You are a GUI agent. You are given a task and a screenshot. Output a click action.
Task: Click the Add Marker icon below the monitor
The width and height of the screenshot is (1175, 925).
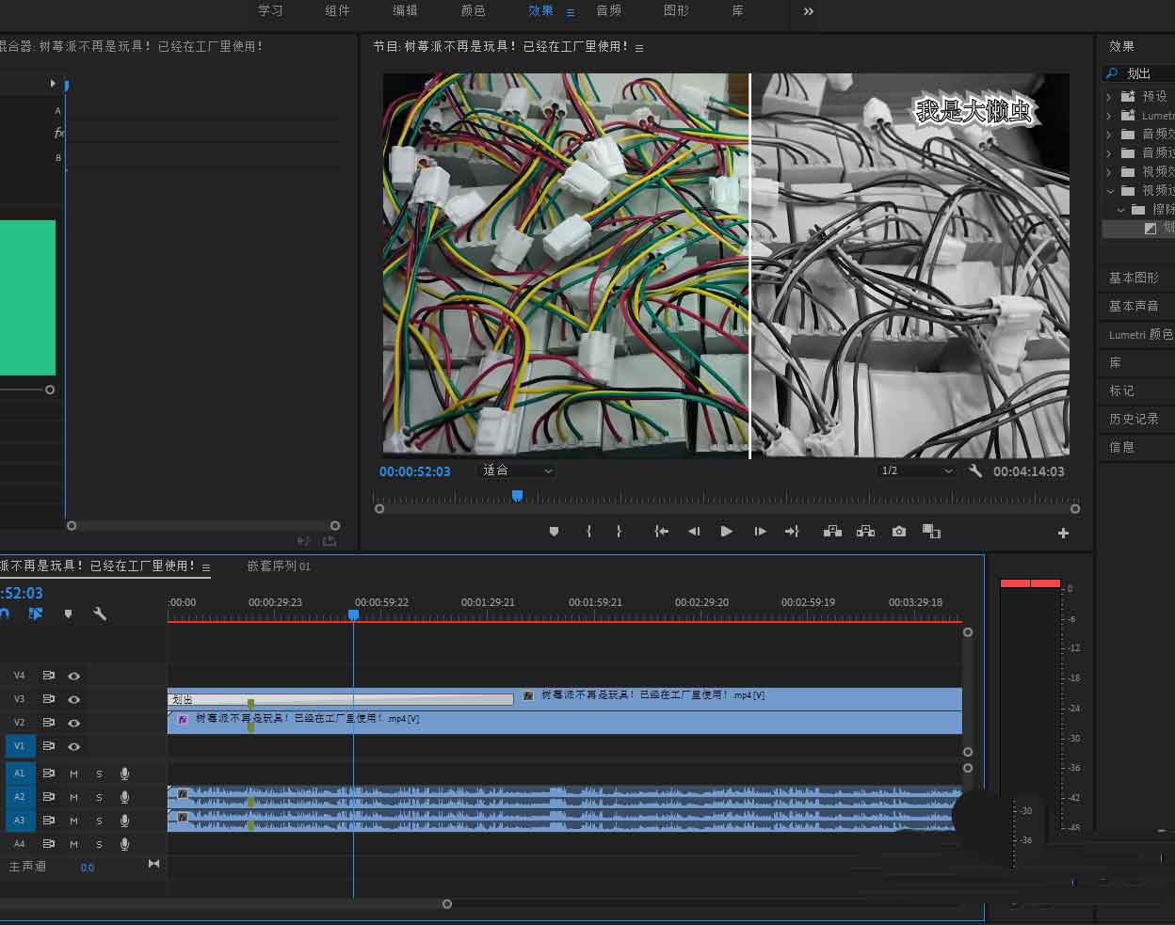[x=554, y=532]
